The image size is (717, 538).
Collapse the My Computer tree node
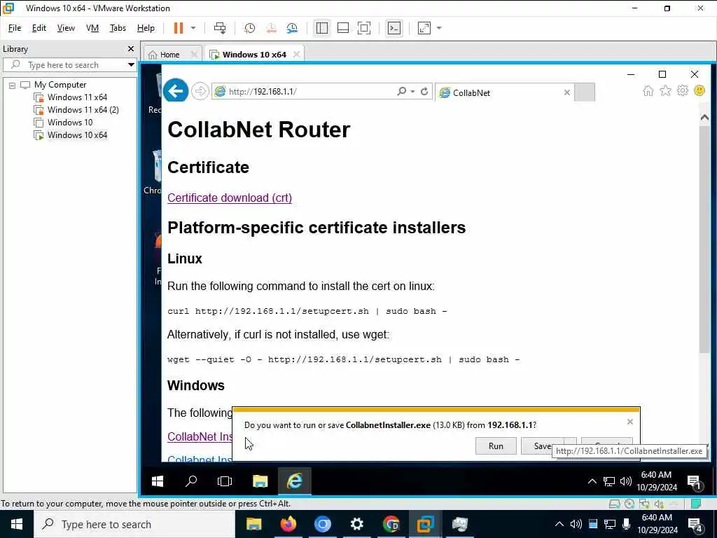(x=13, y=85)
